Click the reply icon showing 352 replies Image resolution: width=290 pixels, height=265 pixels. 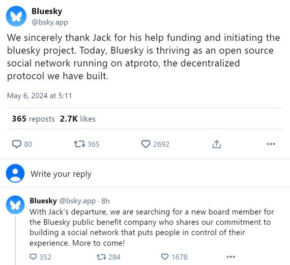[40, 257]
